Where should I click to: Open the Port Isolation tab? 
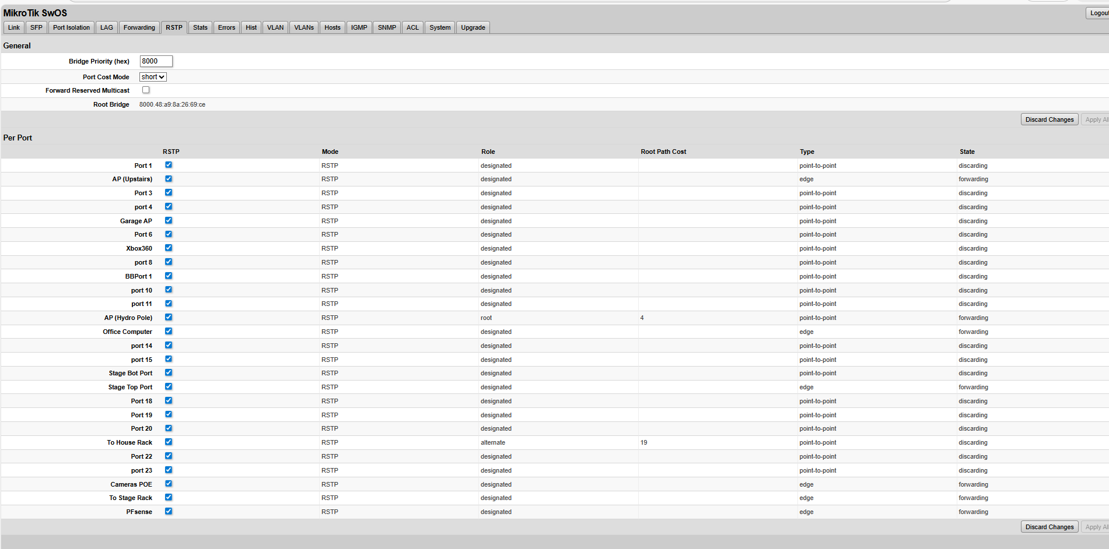[x=71, y=27]
